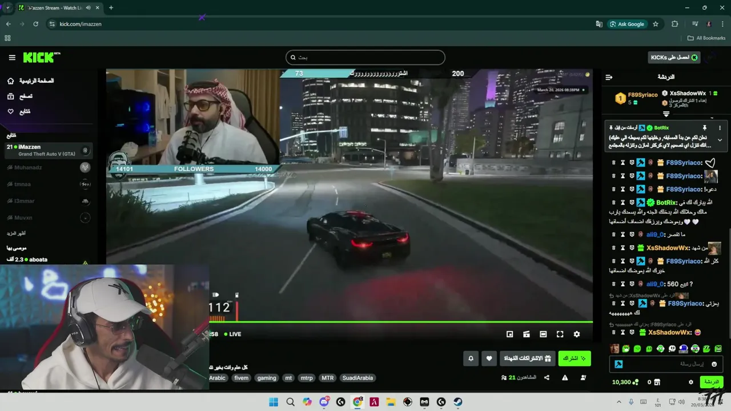The width and height of the screenshot is (731, 411).
Task: Open the Browse icon in sidebar
Action: pyautogui.click(x=10, y=96)
